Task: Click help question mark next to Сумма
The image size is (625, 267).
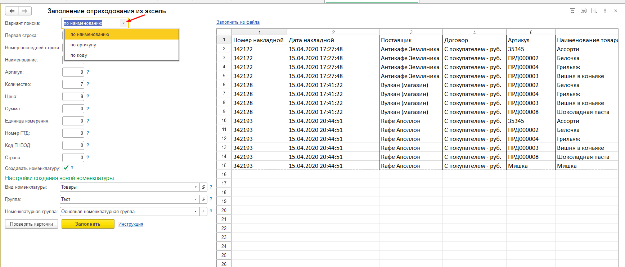Action: pyautogui.click(x=88, y=109)
